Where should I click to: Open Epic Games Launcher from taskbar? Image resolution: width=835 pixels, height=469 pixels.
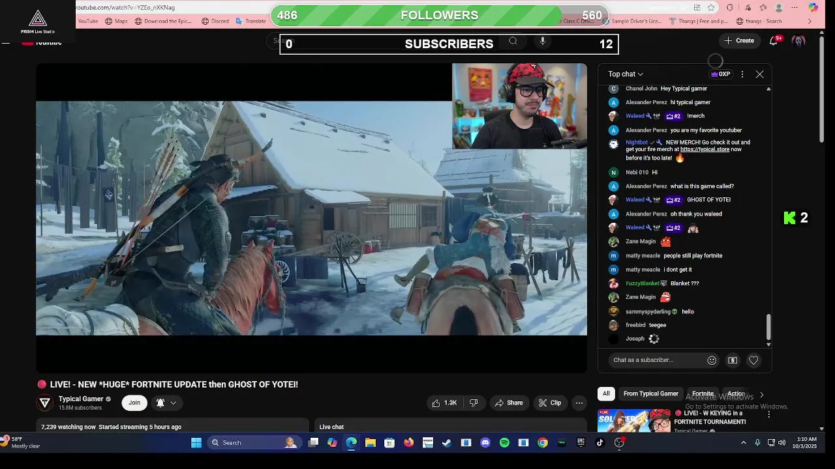tap(581, 443)
